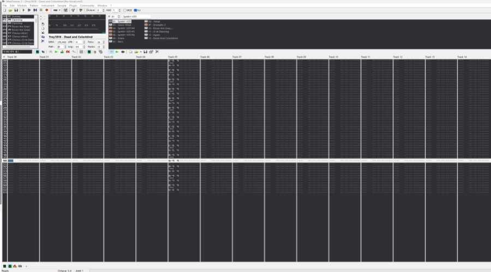
Task: Open the load instrument folder dropdown arrow
Action: [141, 52]
